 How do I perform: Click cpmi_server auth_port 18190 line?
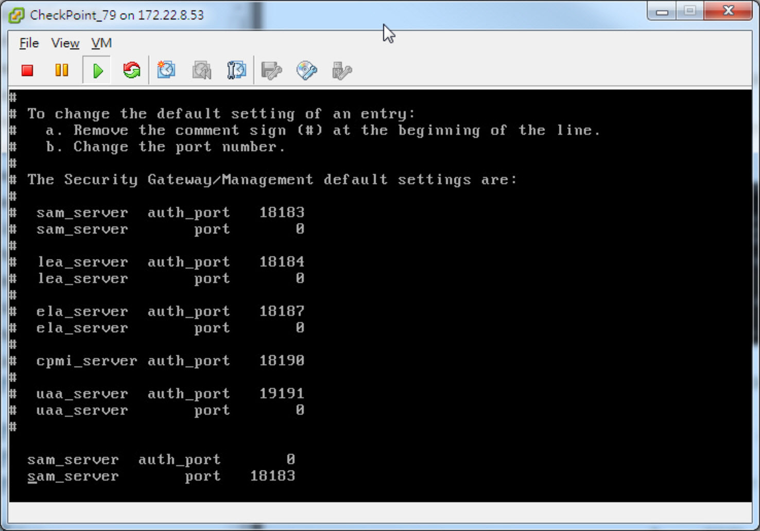pos(158,361)
